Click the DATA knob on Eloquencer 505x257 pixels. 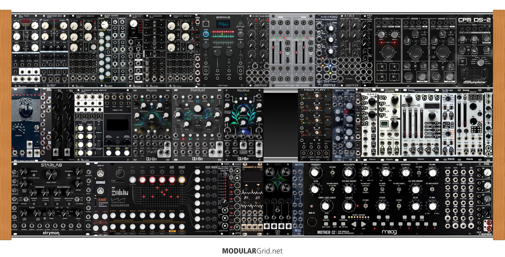coord(120,173)
